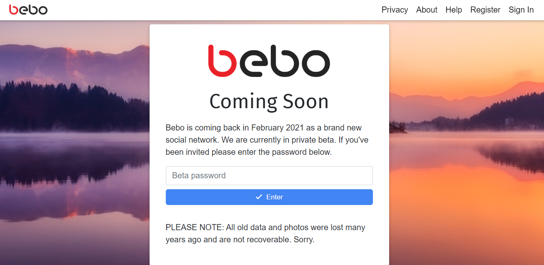The image size is (544, 265).
Task: Click the word Enter on the blue button
Action: pos(274,197)
